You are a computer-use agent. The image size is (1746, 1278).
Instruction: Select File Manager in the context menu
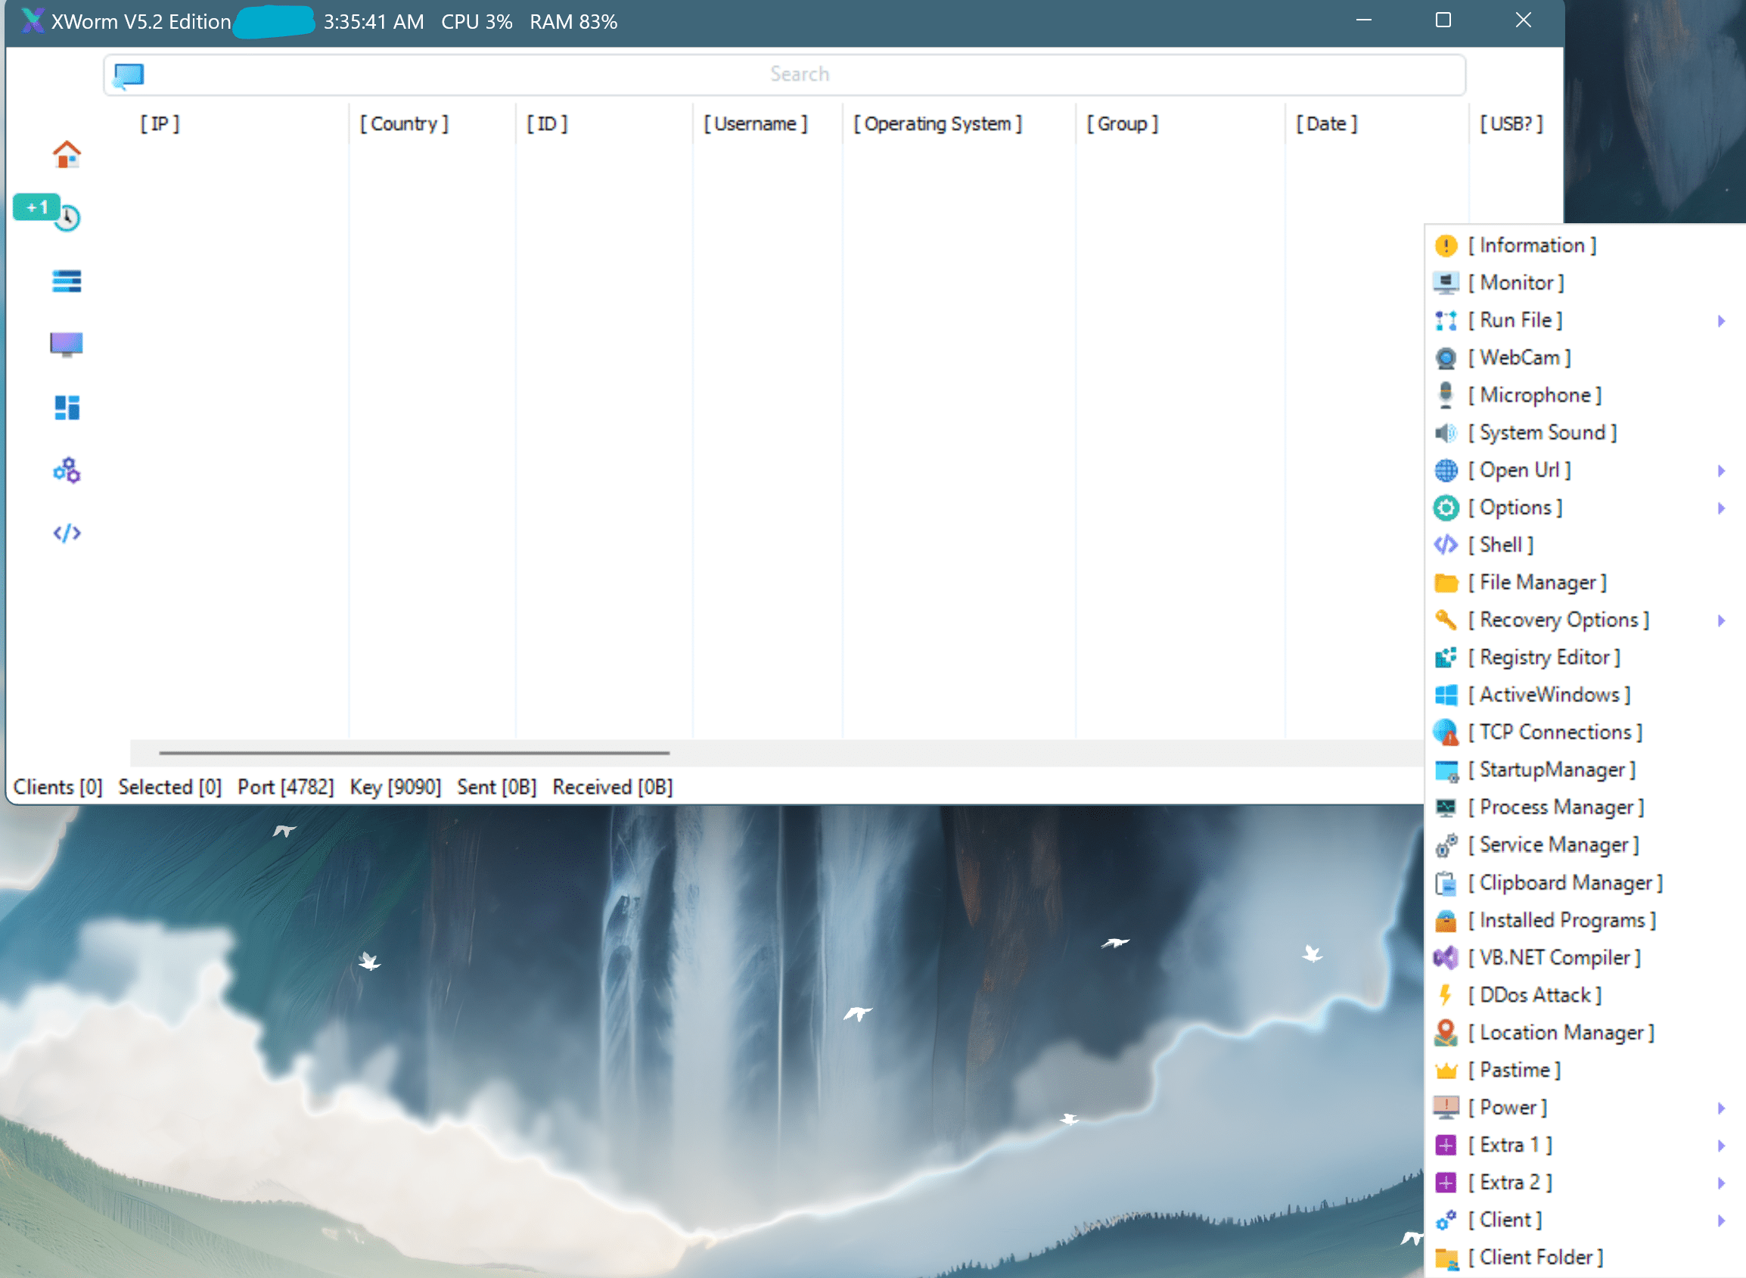click(1542, 583)
